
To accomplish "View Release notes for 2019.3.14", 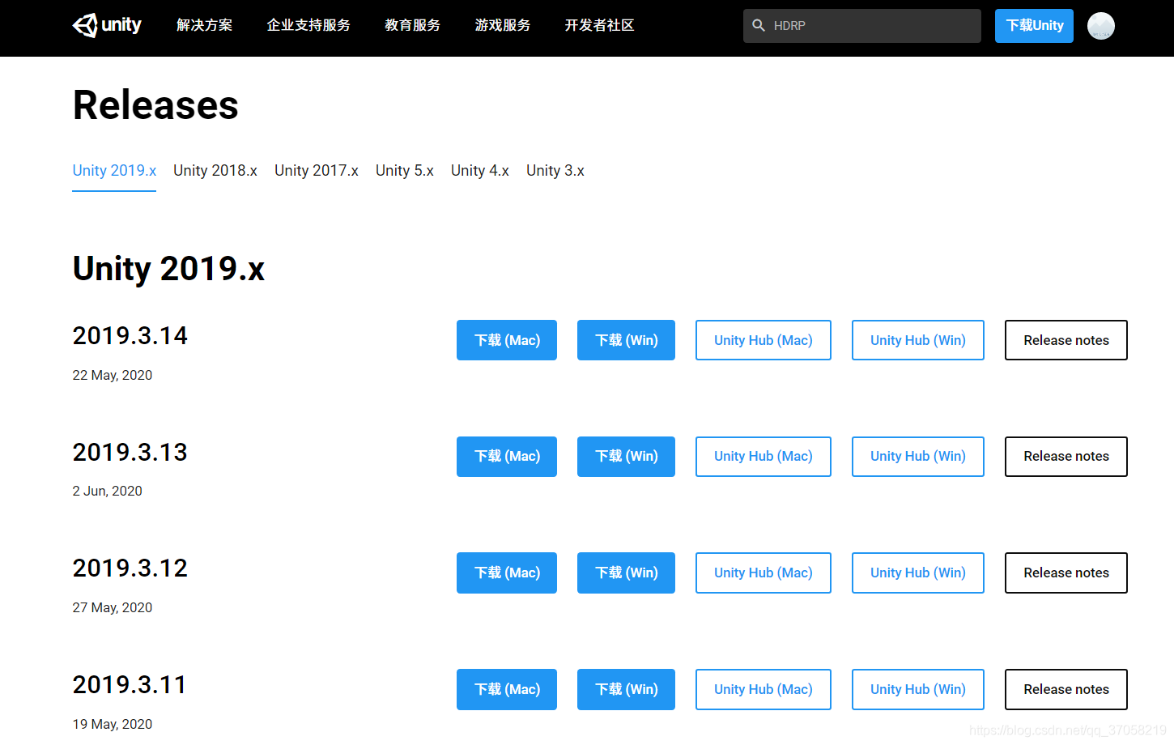I will (1066, 340).
